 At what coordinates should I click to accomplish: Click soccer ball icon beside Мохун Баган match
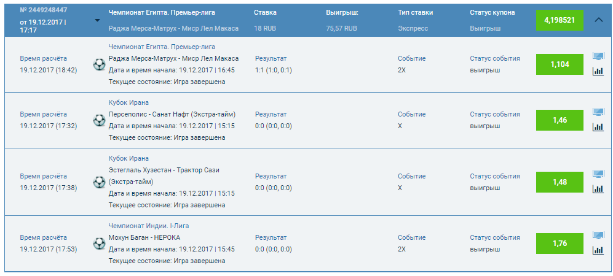[99, 243]
